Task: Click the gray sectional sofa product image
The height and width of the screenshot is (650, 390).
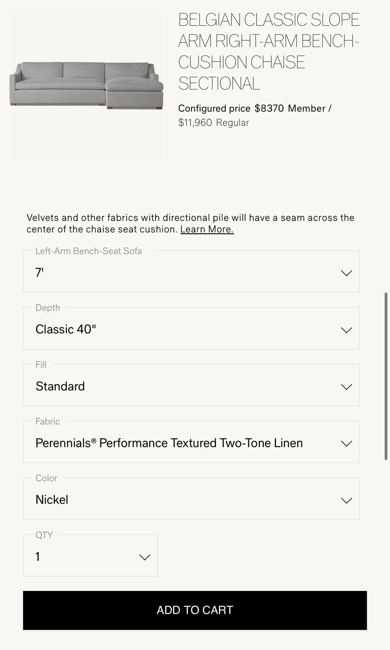Action: pyautogui.click(x=86, y=86)
